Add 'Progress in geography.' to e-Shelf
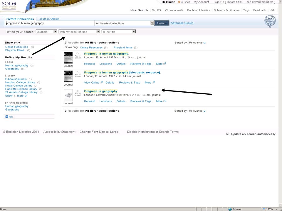 pyautogui.click(x=78, y=93)
